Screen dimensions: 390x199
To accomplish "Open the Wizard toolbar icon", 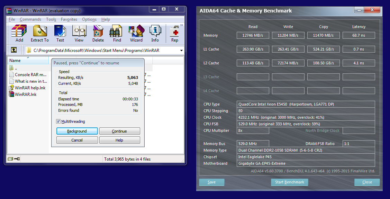I will 136,33.
